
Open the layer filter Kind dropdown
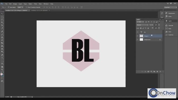[x=140, y=22]
